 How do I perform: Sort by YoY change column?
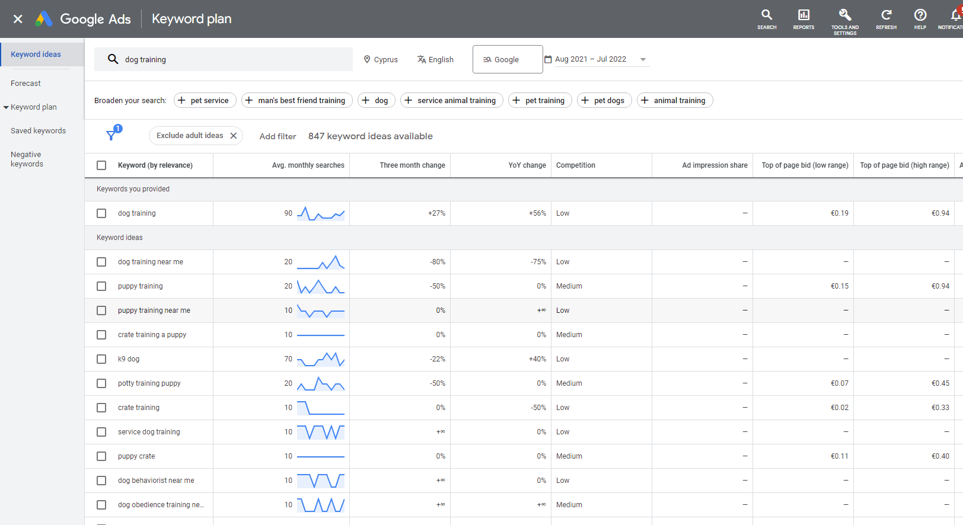(527, 165)
